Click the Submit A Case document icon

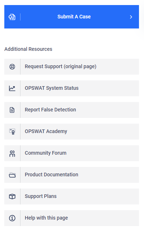12,17
